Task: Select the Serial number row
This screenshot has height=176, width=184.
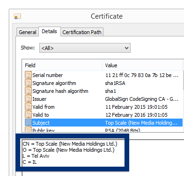Action: tap(103, 75)
